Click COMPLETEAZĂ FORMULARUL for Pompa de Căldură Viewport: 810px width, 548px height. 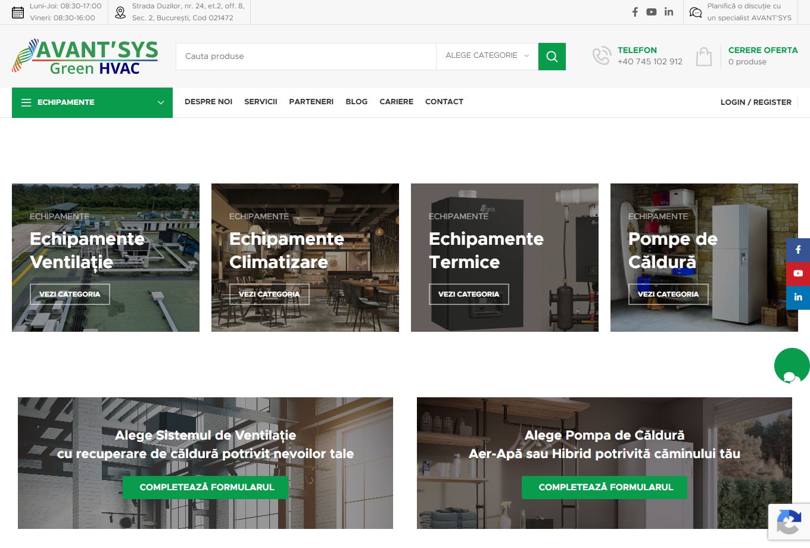(606, 487)
